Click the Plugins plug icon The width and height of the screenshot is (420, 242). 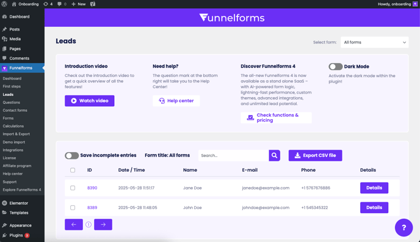point(4,235)
